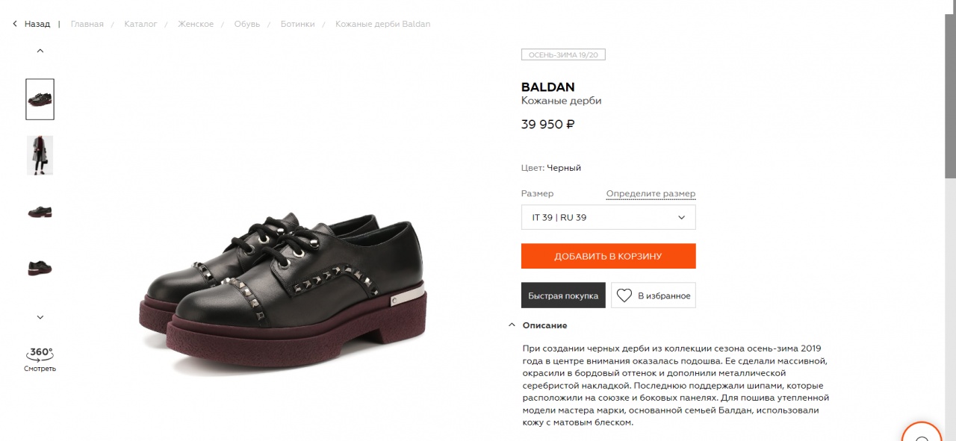The image size is (956, 441).
Task: Go to the Обувь breadcrumb category
Action: click(247, 24)
